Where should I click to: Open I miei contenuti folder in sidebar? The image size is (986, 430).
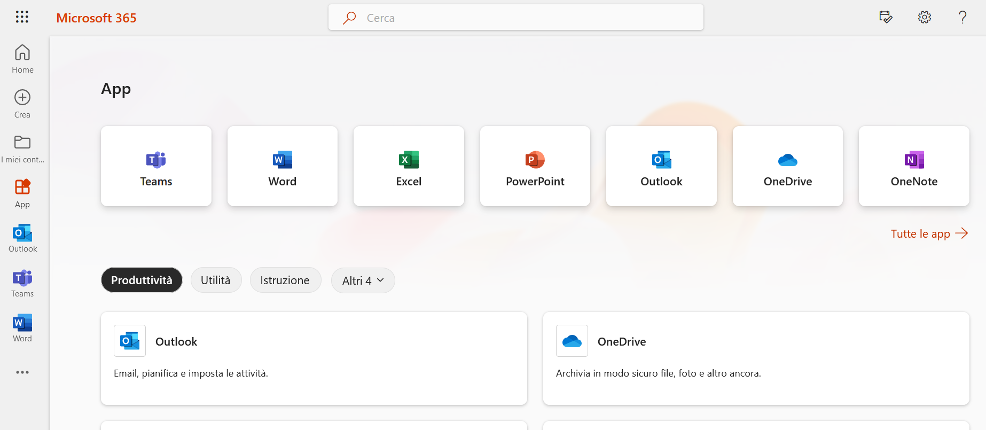click(x=22, y=148)
